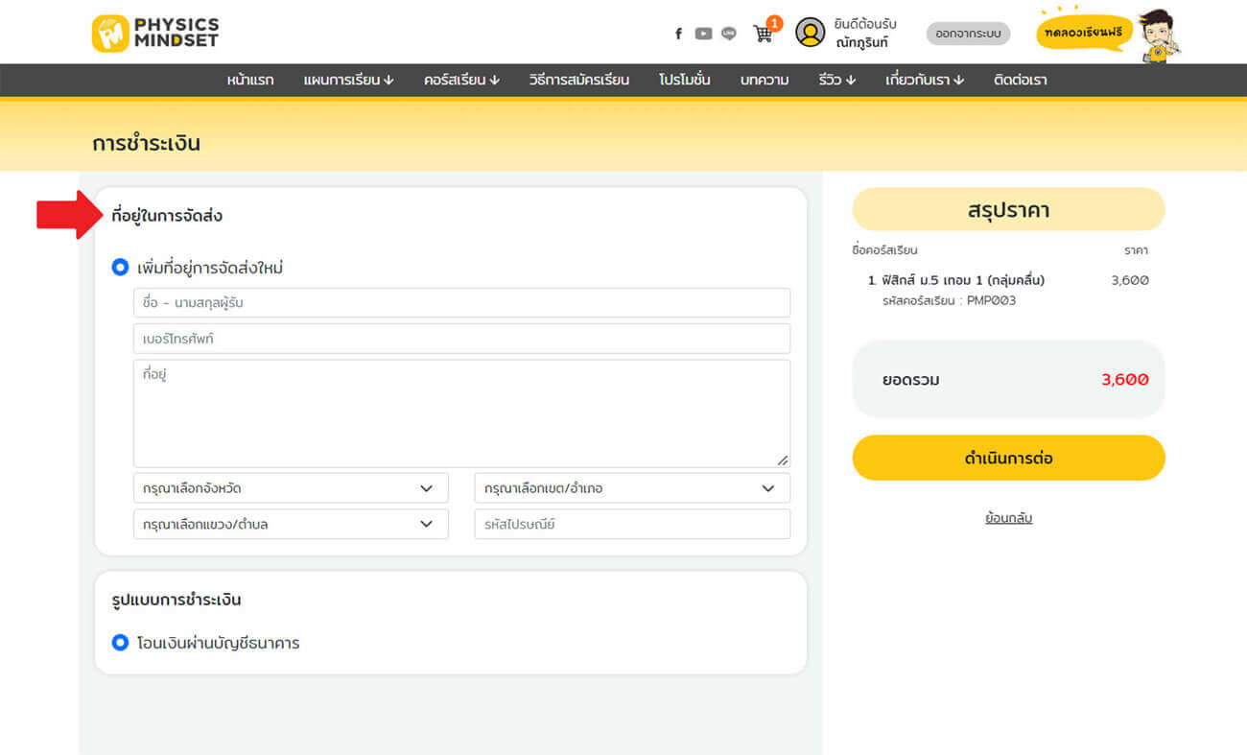Click the เบอร์โทรศัพท์ phone number field
This screenshot has width=1247, height=755.
click(x=461, y=339)
